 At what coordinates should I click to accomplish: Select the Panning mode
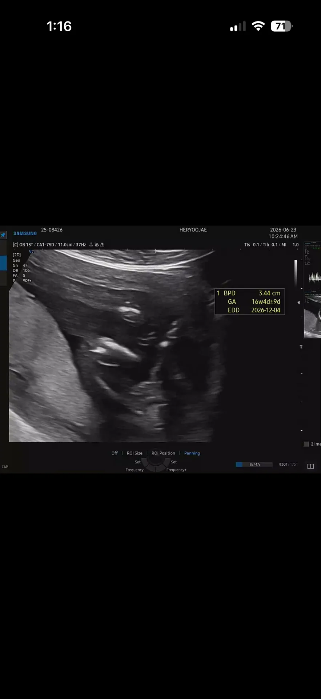point(192,453)
